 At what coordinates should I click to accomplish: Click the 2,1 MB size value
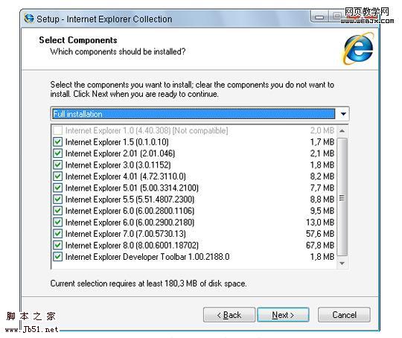tap(322, 153)
